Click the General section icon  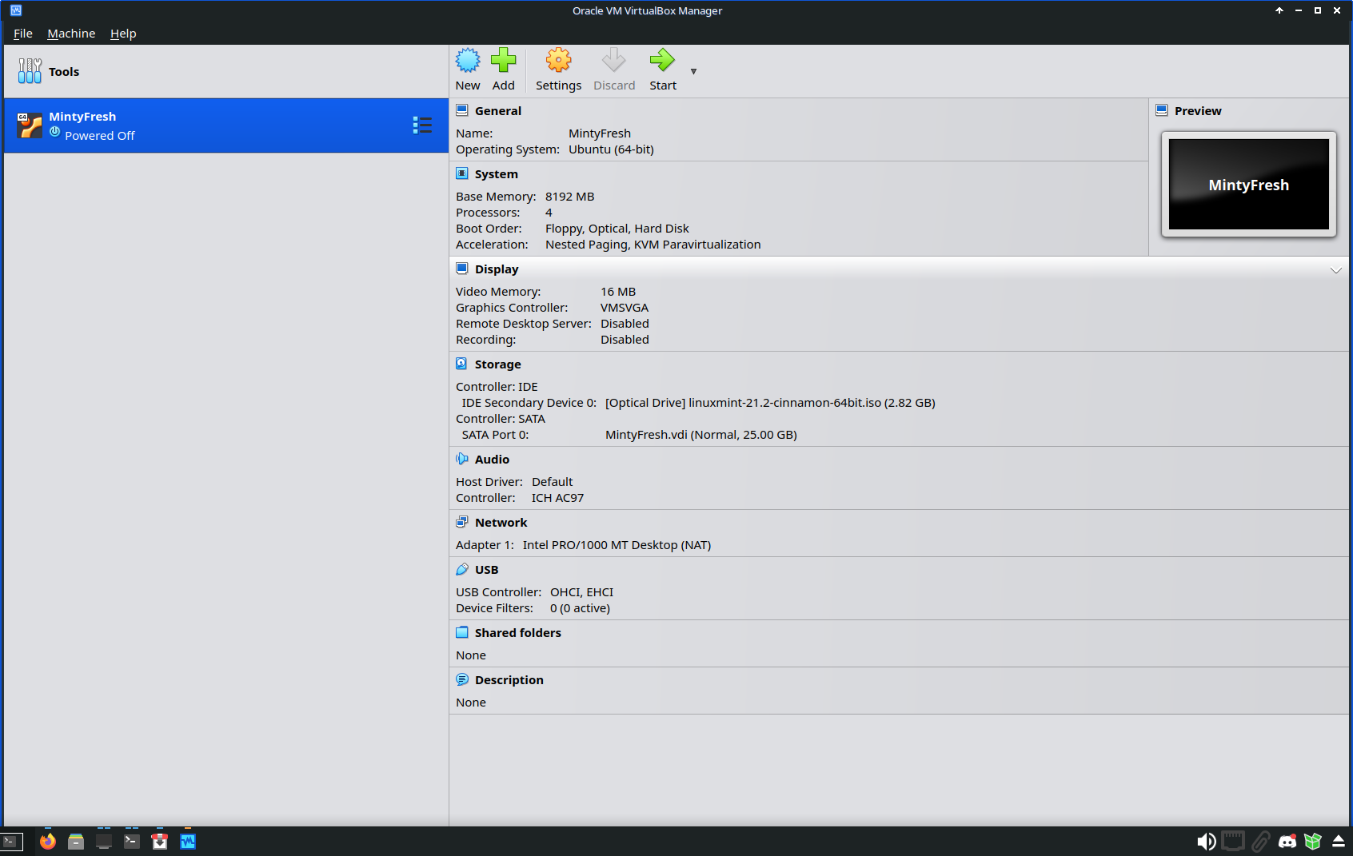coord(462,110)
